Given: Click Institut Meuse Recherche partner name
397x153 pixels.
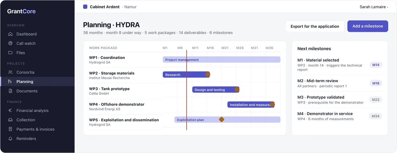Looking at the screenshot, I should pos(110,78).
